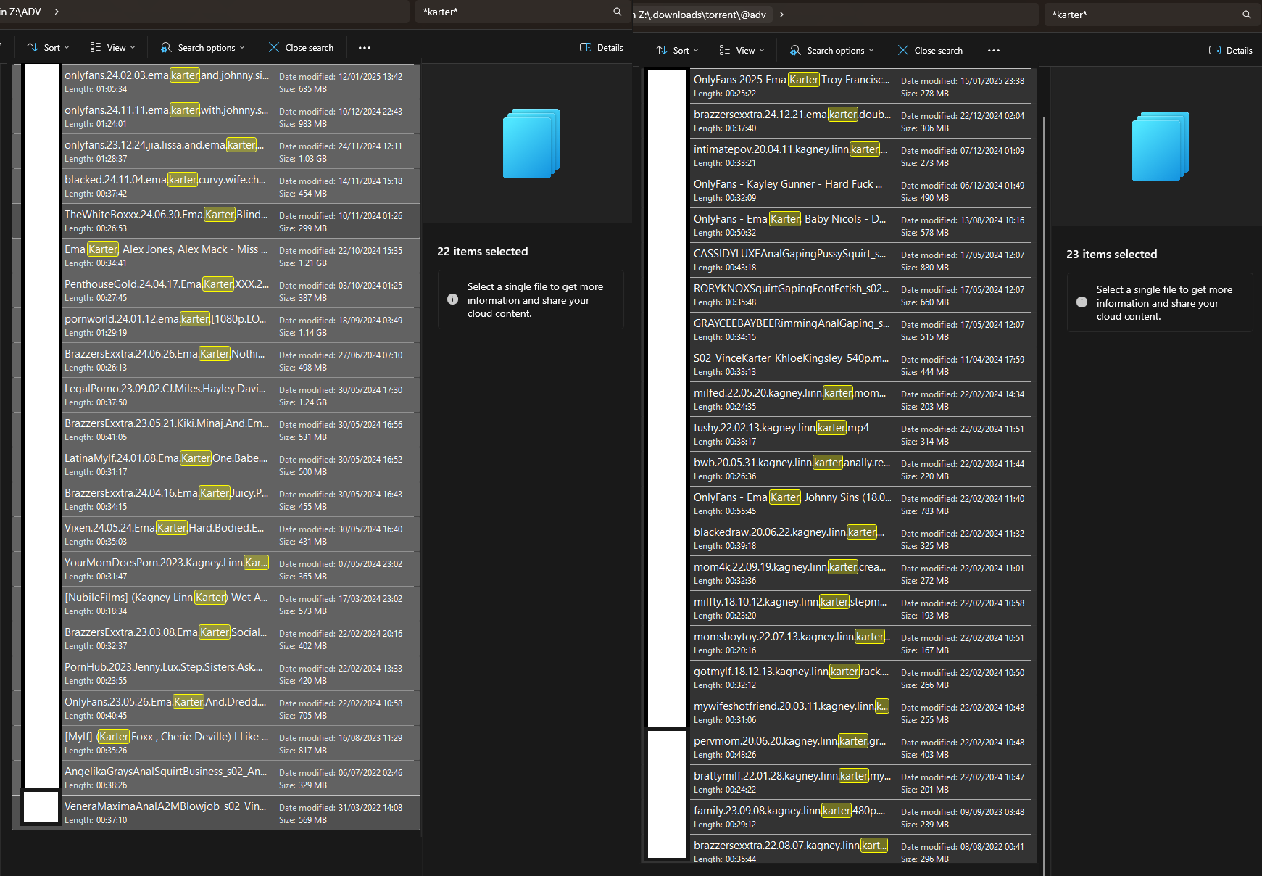
Task: Open the Search options dropdown in right window
Action: click(832, 50)
